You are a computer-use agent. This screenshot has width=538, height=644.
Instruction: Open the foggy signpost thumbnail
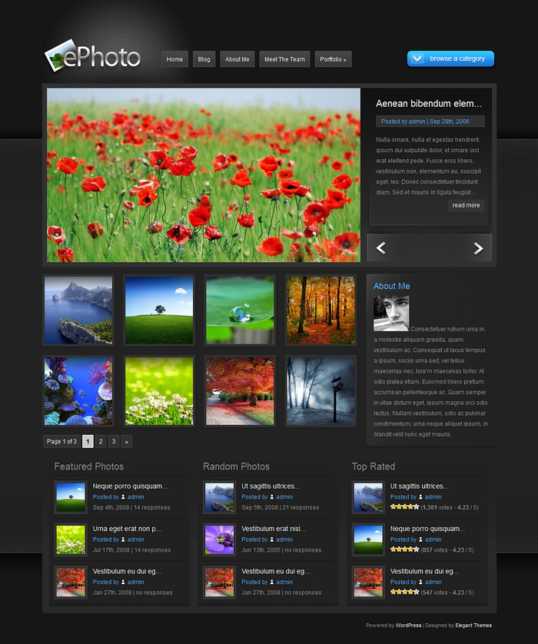(320, 391)
